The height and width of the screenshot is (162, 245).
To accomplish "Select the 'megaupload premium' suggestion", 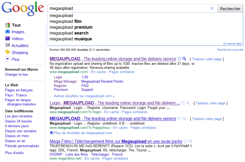I will [71, 27].
